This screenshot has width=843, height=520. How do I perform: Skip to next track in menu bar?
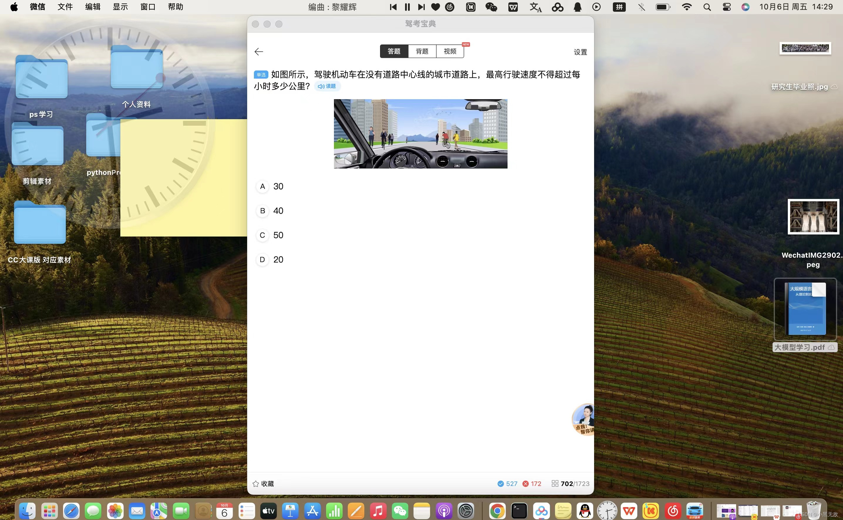coord(421,7)
